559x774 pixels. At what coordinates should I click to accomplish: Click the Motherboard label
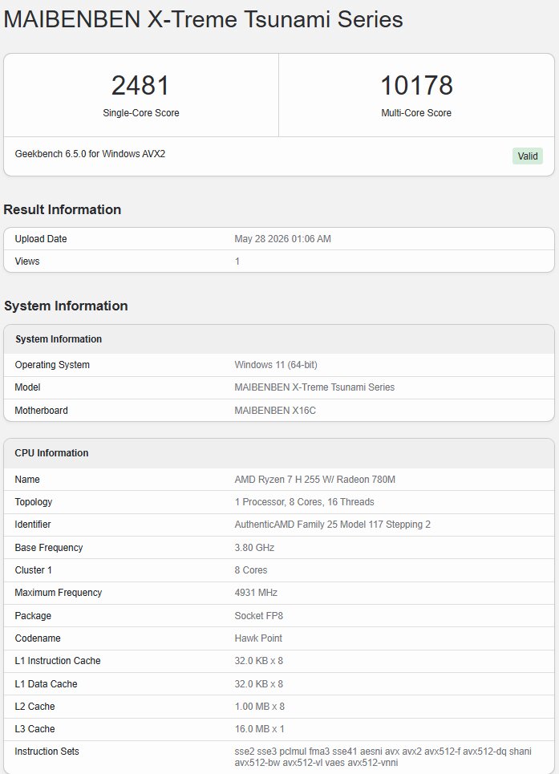[x=41, y=410]
